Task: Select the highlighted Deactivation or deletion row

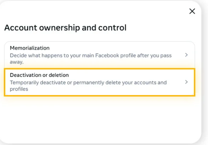Action: [x=100, y=82]
